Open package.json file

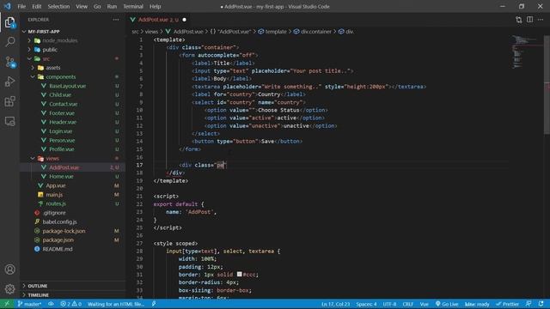tap(58, 240)
